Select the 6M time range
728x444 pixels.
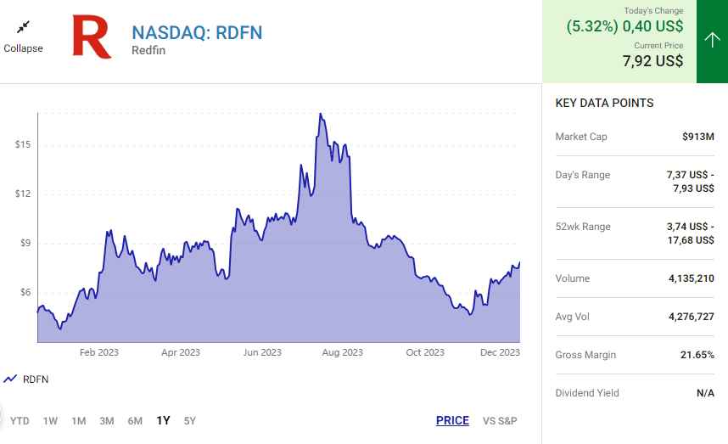click(135, 421)
